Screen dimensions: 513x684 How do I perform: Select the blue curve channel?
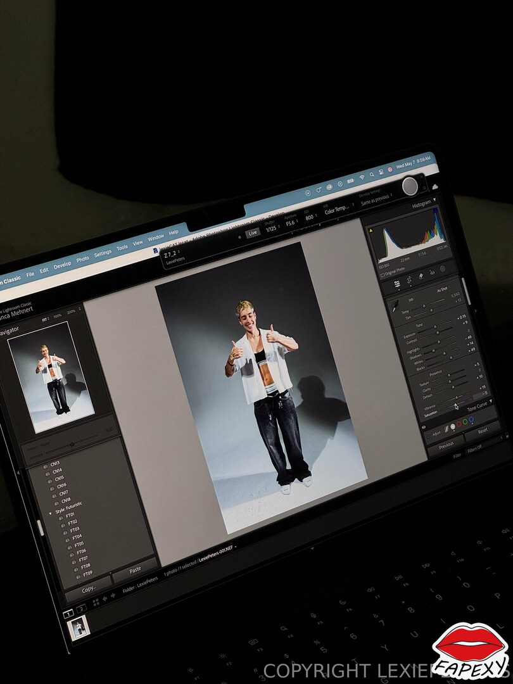[471, 420]
